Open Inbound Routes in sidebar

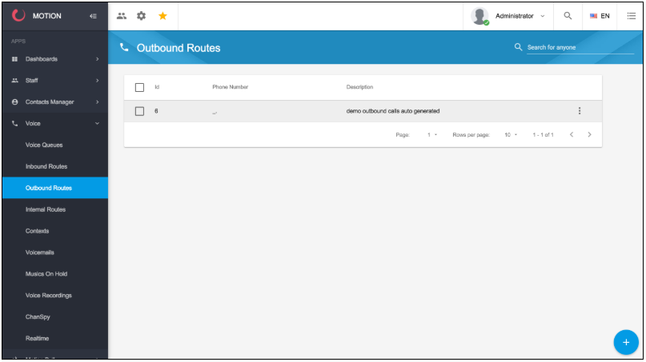pos(46,166)
